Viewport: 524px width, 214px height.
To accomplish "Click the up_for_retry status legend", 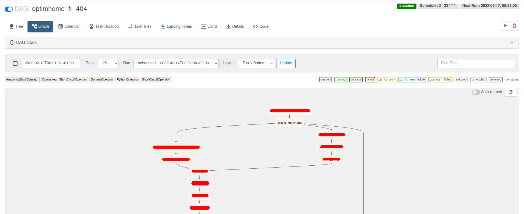I will click(387, 80).
